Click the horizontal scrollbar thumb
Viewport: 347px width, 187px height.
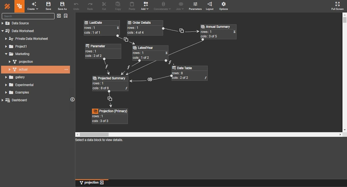(94, 135)
